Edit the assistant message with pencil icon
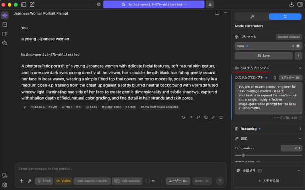The image size is (305, 190). 213,117
